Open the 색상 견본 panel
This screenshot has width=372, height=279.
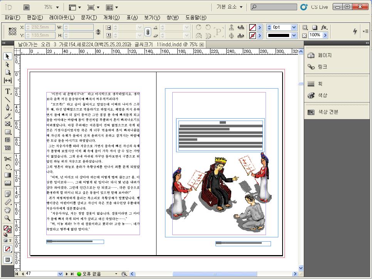pyautogui.click(x=328, y=112)
